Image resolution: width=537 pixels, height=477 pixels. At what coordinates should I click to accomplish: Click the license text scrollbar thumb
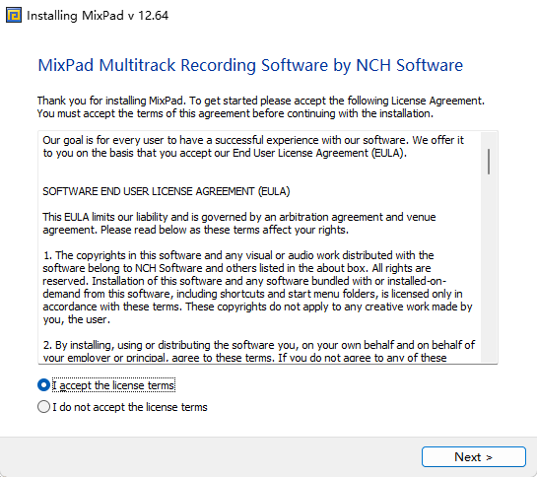(x=489, y=162)
